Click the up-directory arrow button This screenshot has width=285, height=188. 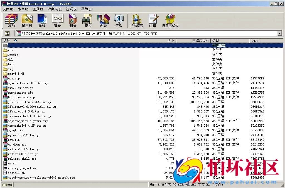7,33
